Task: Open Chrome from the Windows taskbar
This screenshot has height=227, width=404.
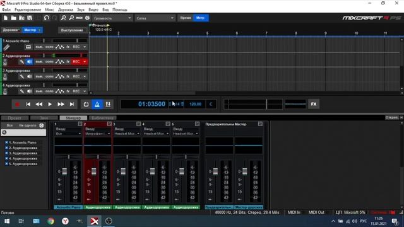Action: [x=50, y=221]
